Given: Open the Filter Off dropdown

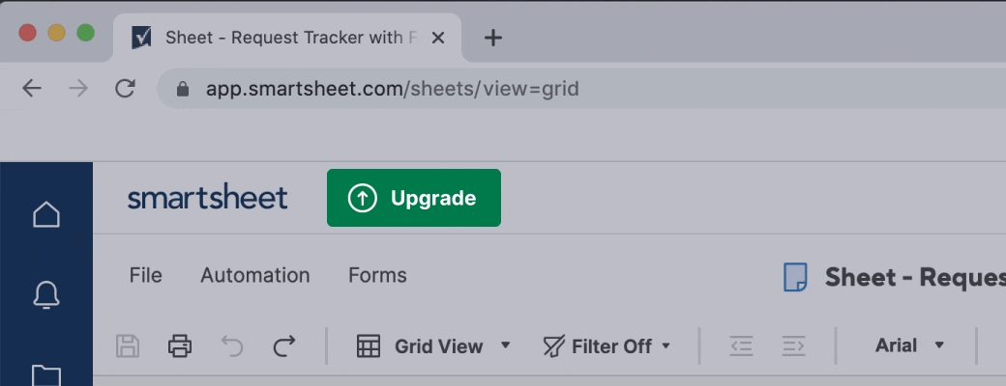Looking at the screenshot, I should 607,345.
